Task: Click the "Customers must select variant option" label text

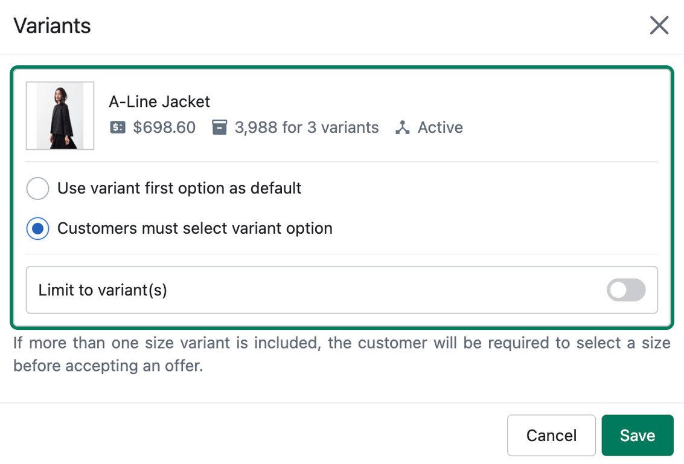Action: point(194,229)
